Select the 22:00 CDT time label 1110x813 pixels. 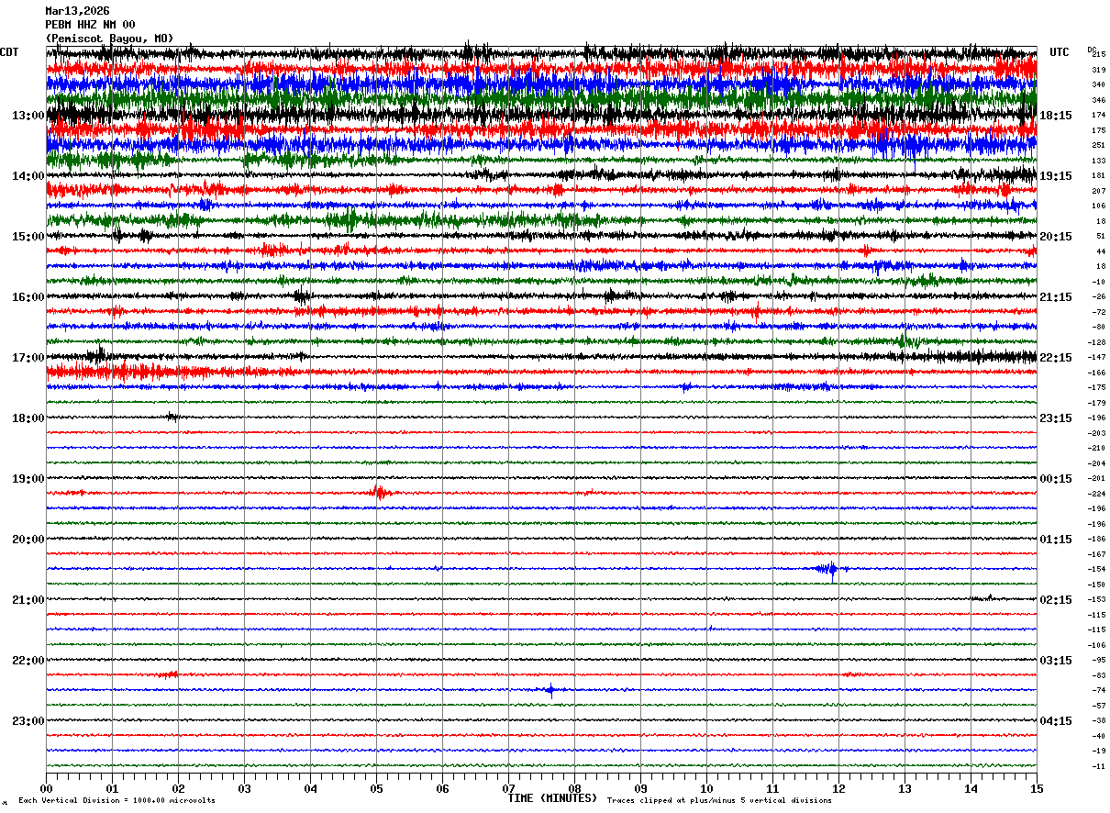coord(28,661)
